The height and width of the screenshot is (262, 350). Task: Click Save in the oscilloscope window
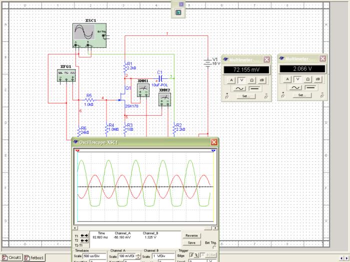click(191, 243)
